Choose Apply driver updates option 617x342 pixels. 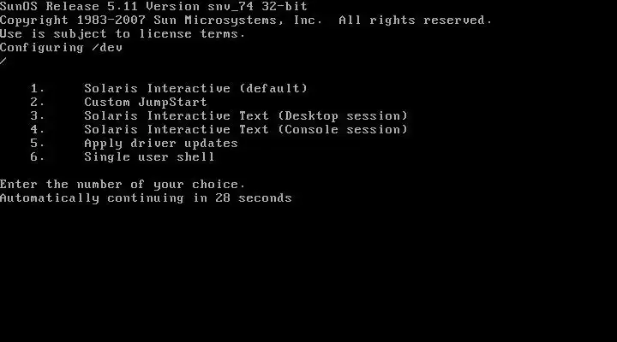click(161, 144)
